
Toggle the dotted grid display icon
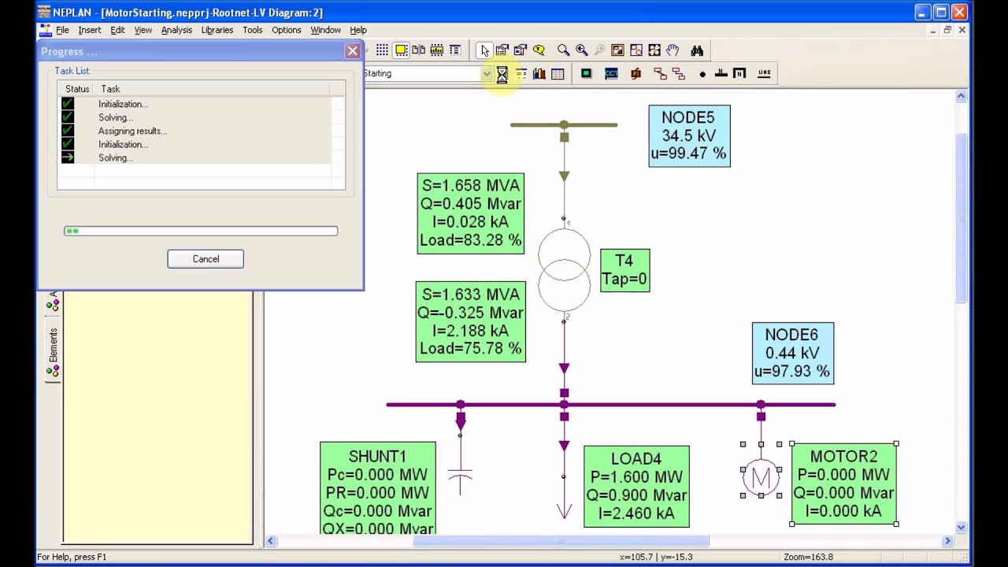click(x=382, y=50)
